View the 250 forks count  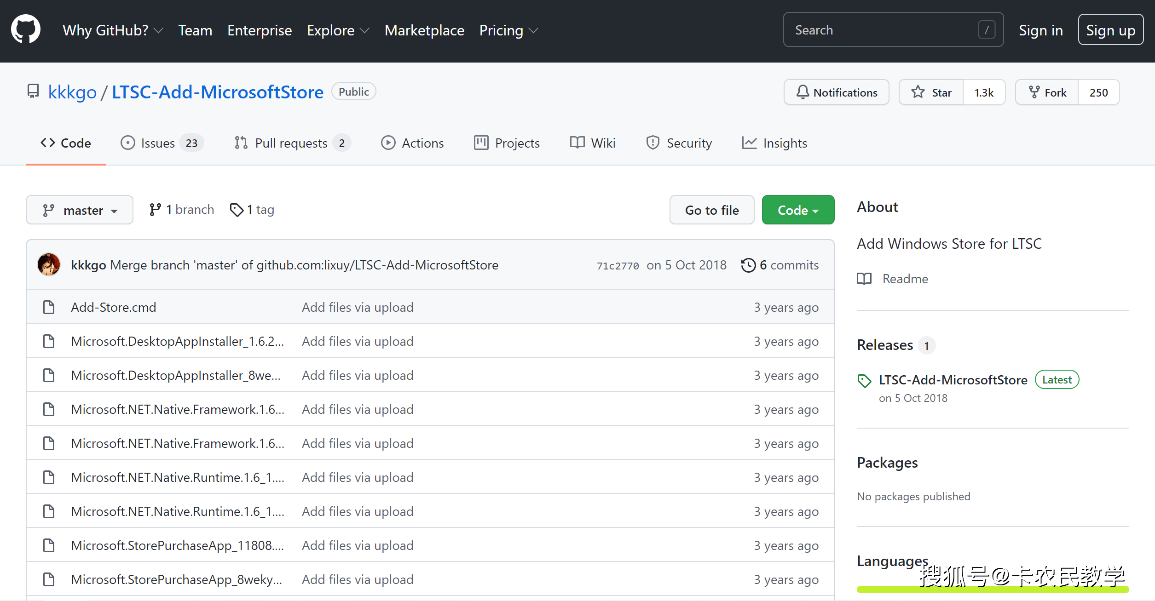1098,92
